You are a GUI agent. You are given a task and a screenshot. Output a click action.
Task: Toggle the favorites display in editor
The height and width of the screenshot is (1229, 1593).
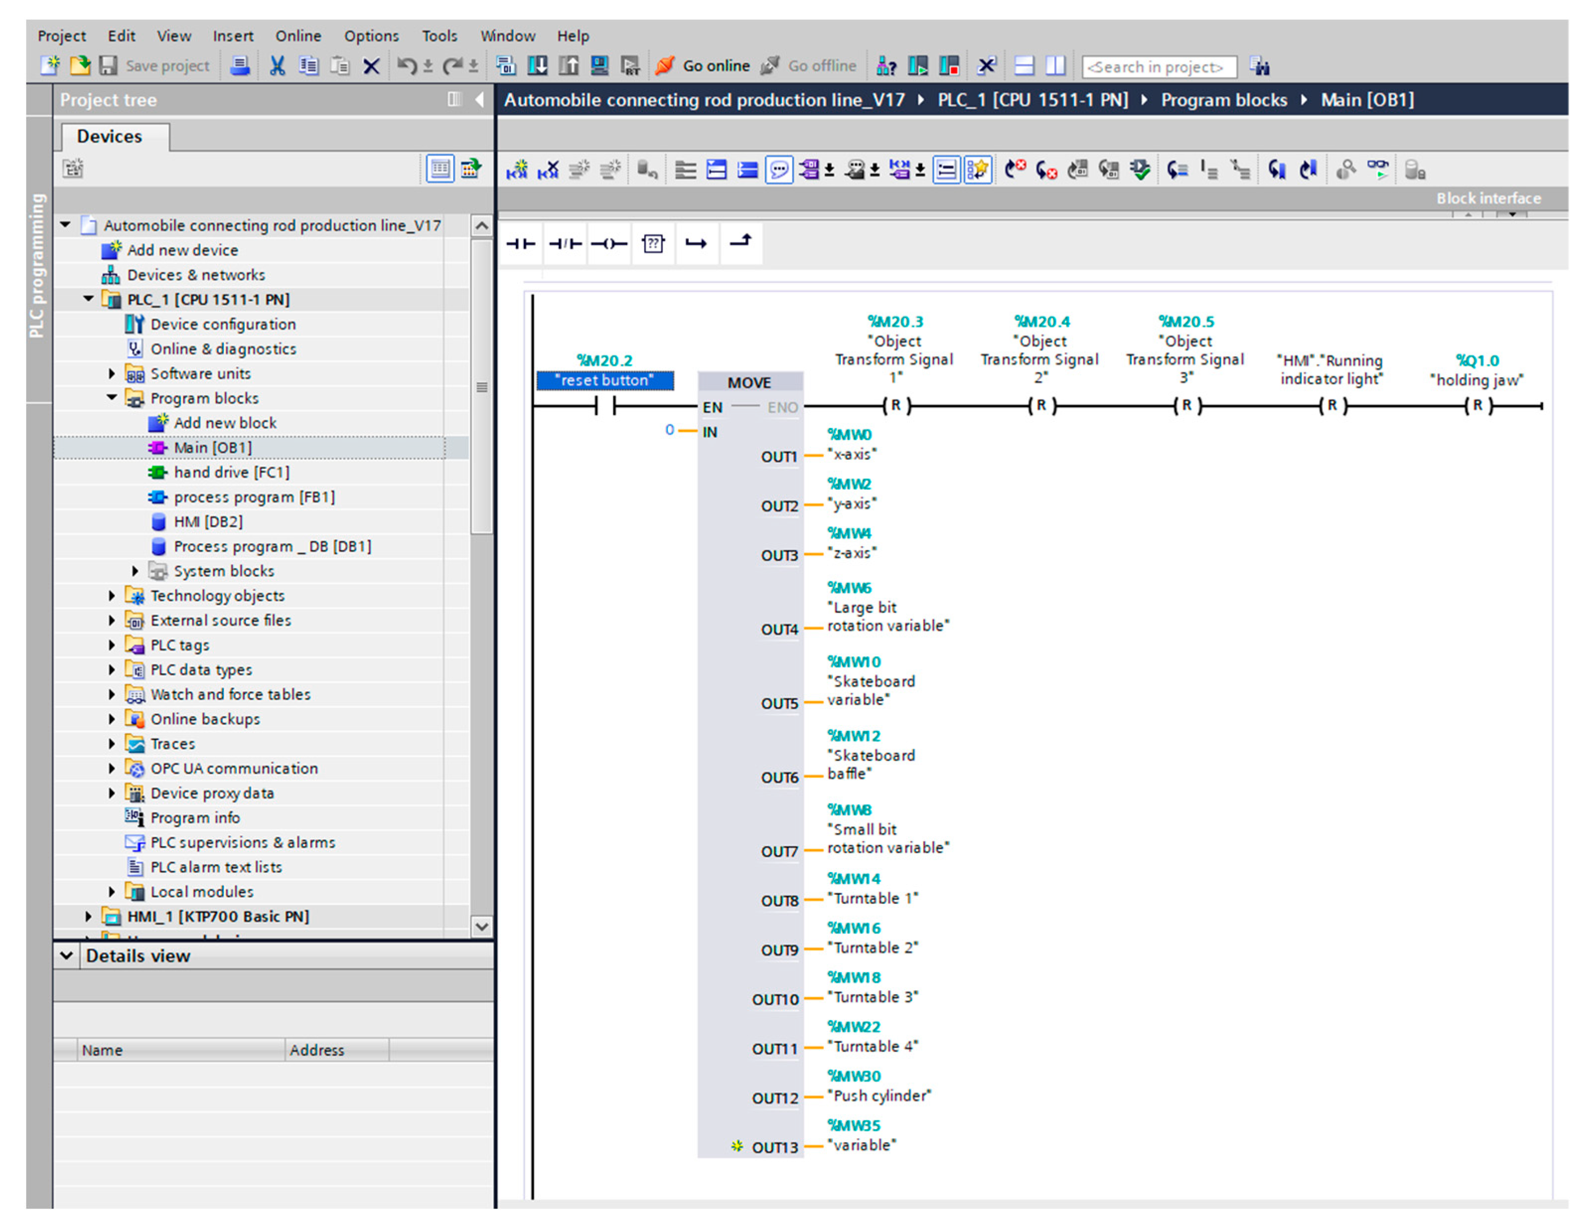pos(977,170)
